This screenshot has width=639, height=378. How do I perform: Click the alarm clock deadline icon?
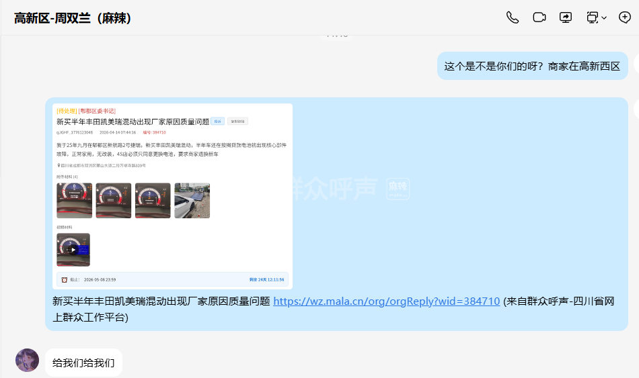pyautogui.click(x=65, y=279)
